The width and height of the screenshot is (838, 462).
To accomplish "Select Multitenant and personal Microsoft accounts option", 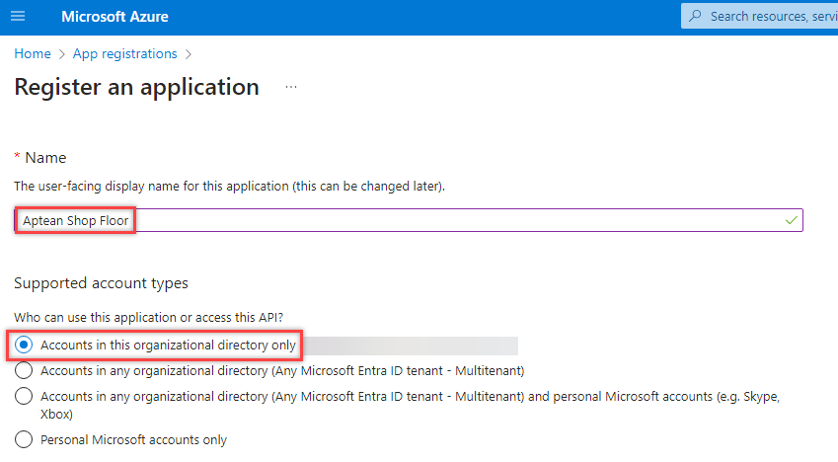I will tap(25, 396).
